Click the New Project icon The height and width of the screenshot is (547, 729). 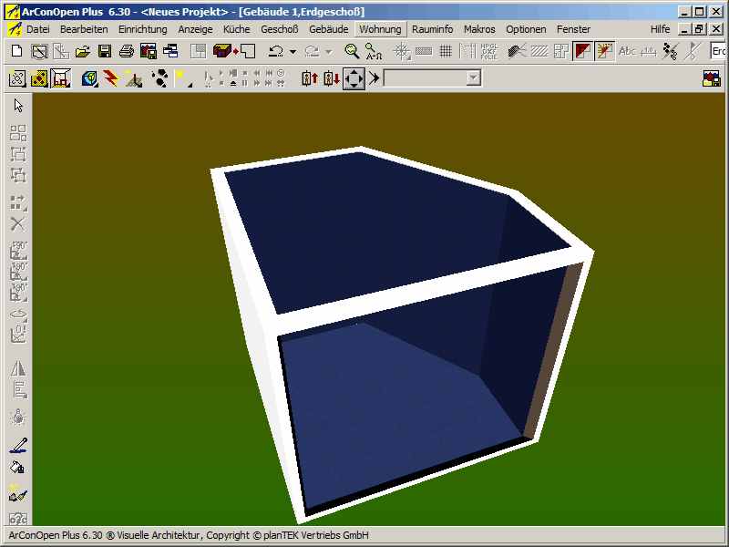16,51
